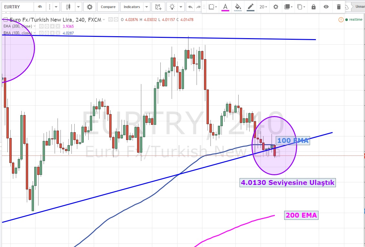Hide the EMA 200 indicator
365x247 pixels.
coord(41,26)
